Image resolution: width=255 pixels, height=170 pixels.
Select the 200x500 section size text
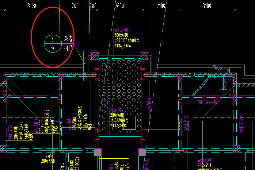[x=75, y=124]
